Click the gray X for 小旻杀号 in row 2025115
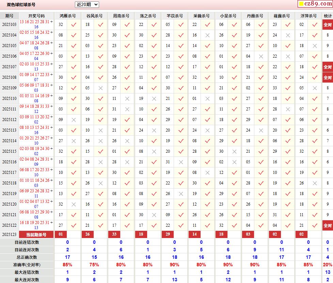333x283 pixels. click(x=234, y=151)
